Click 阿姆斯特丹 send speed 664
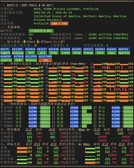Viewport: 134px width, 168px height. point(39,162)
